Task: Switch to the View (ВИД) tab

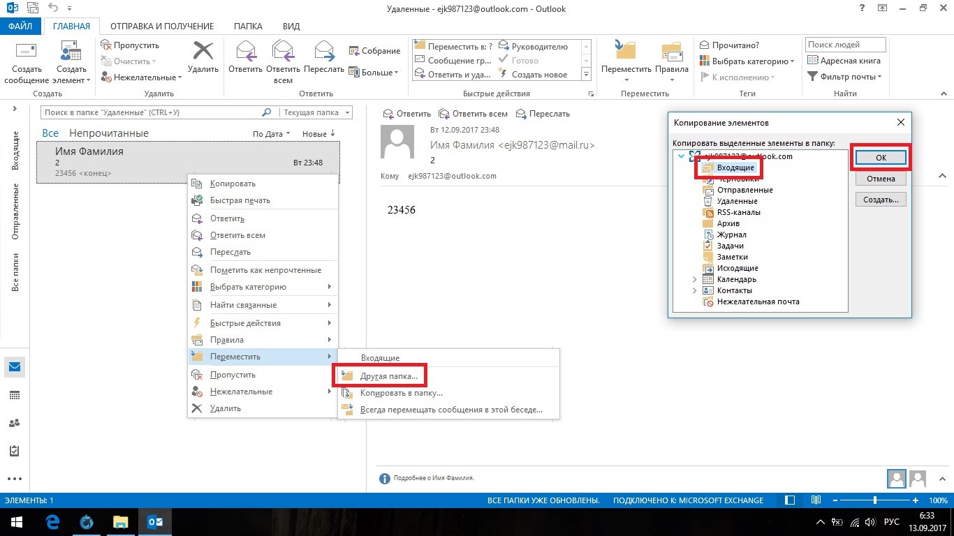Action: 291,27
